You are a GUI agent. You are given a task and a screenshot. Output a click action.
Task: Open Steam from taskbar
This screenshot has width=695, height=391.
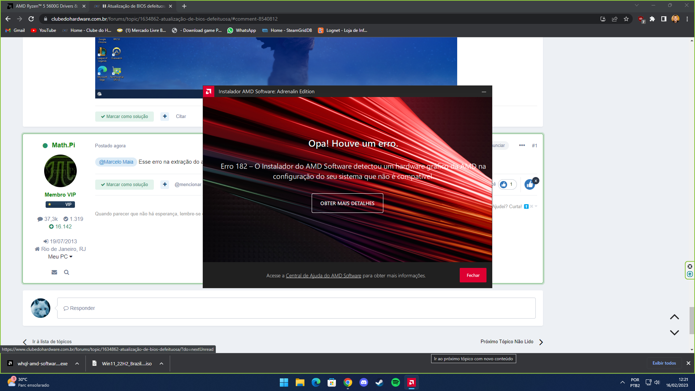tap(379, 382)
